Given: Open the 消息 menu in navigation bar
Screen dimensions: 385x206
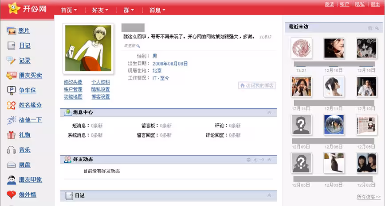Looking at the screenshot, I should pyautogui.click(x=157, y=10).
